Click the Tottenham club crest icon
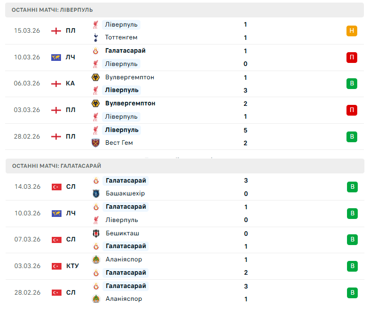368x309 pixels. 95,37
